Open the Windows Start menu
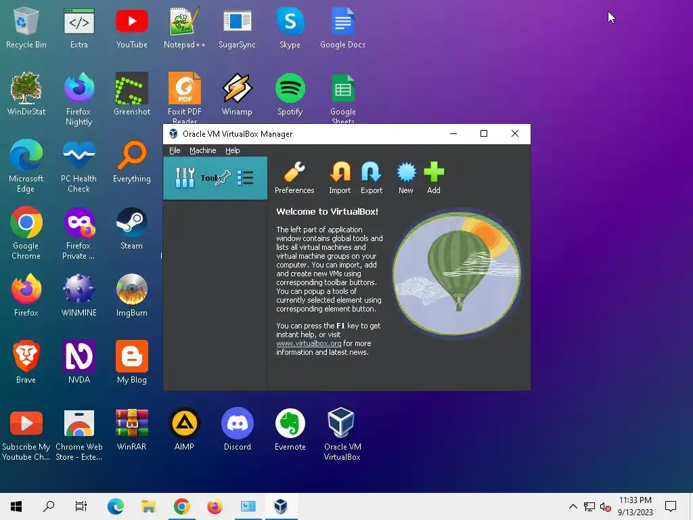Image resolution: width=693 pixels, height=520 pixels. [16, 506]
